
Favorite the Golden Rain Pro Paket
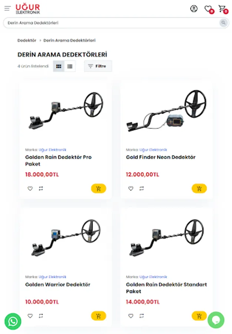[30, 189]
